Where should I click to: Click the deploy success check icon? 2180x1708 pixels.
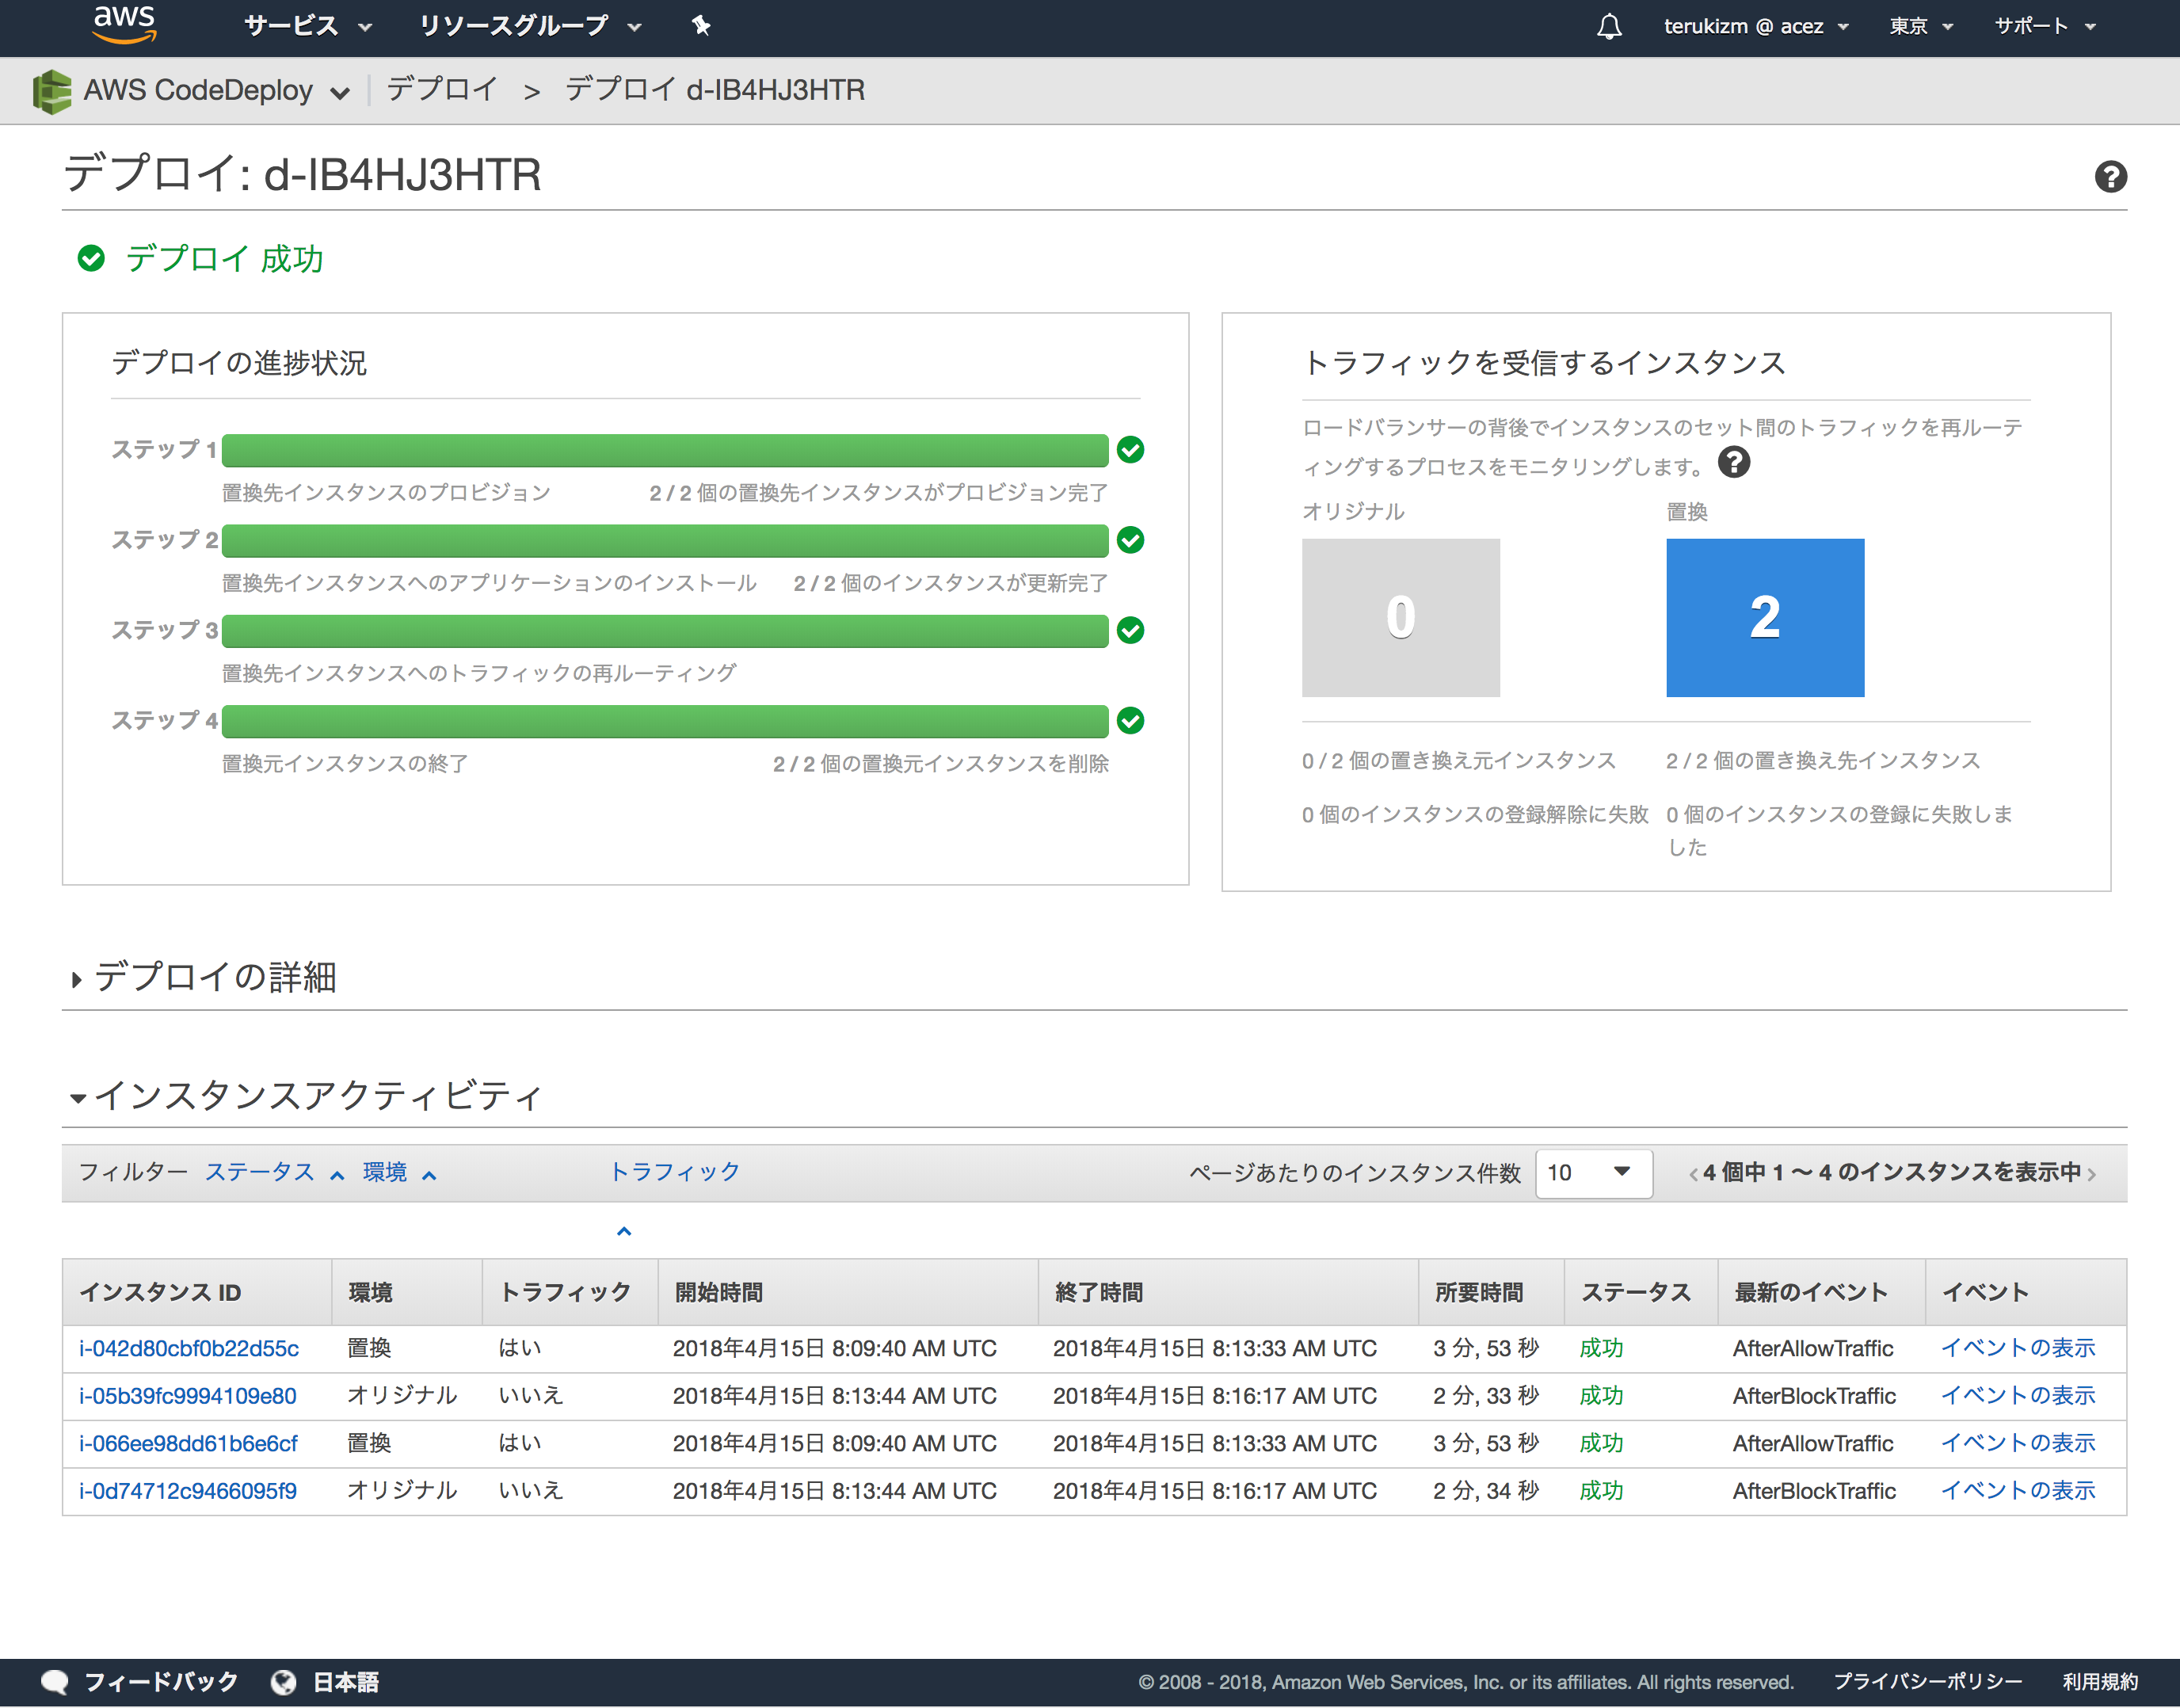click(x=91, y=259)
